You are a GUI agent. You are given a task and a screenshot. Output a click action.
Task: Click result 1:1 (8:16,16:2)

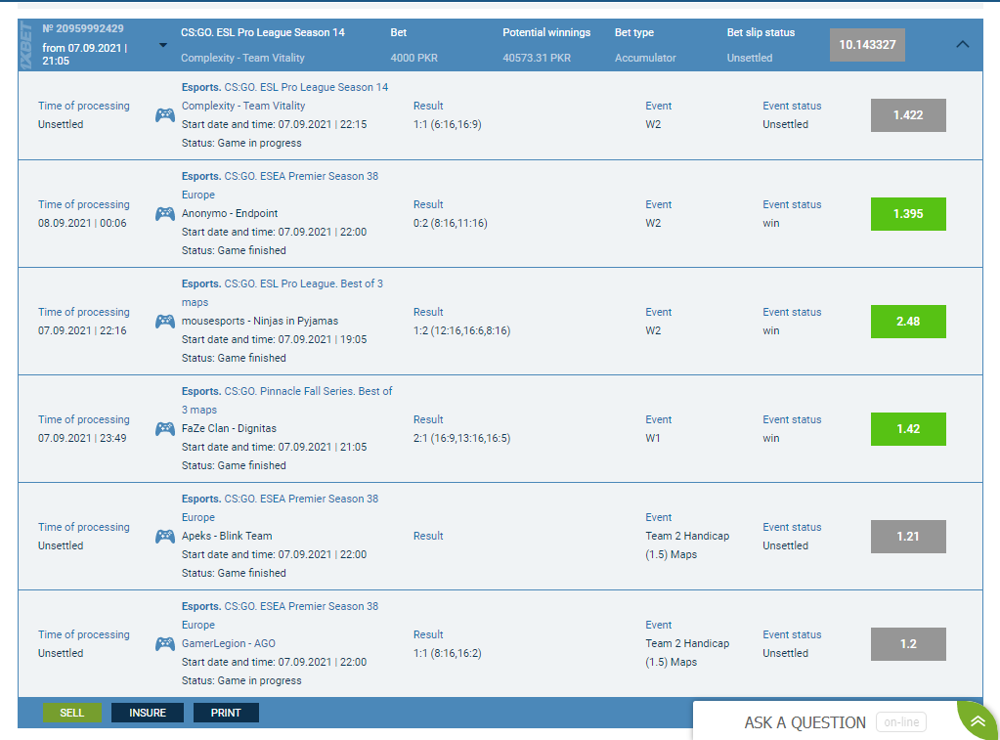click(x=447, y=653)
